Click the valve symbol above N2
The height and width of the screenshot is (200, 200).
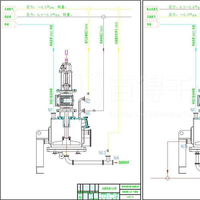coord(88,94)
